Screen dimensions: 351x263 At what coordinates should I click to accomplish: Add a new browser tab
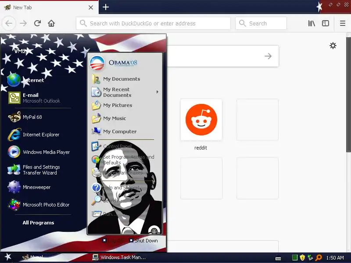106,7
